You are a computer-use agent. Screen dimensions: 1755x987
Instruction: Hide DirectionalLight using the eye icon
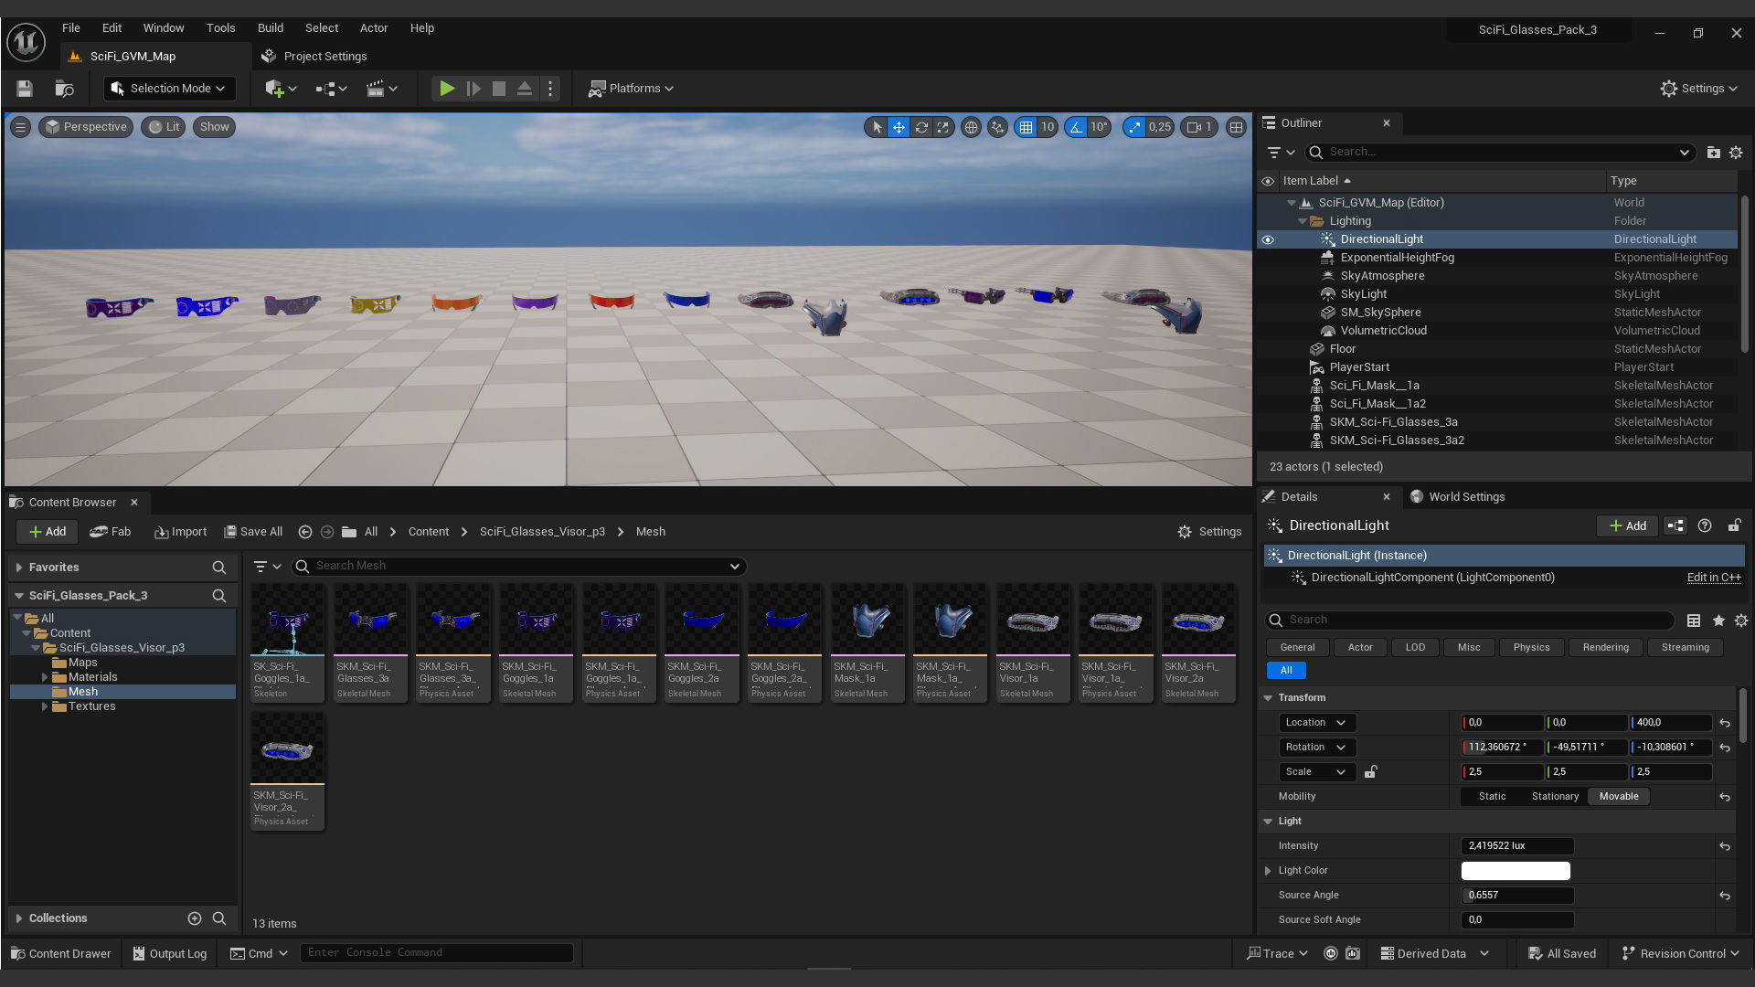(1268, 239)
